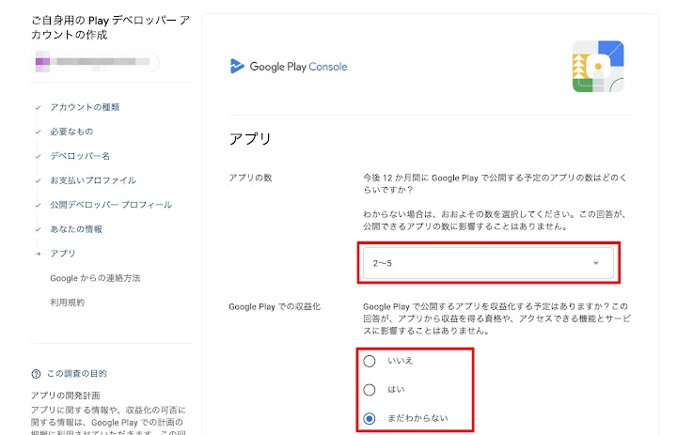Viewport: 677px width, 435px height.
Task: Click the checkmark beside デベロッパー名
Action: [38, 156]
